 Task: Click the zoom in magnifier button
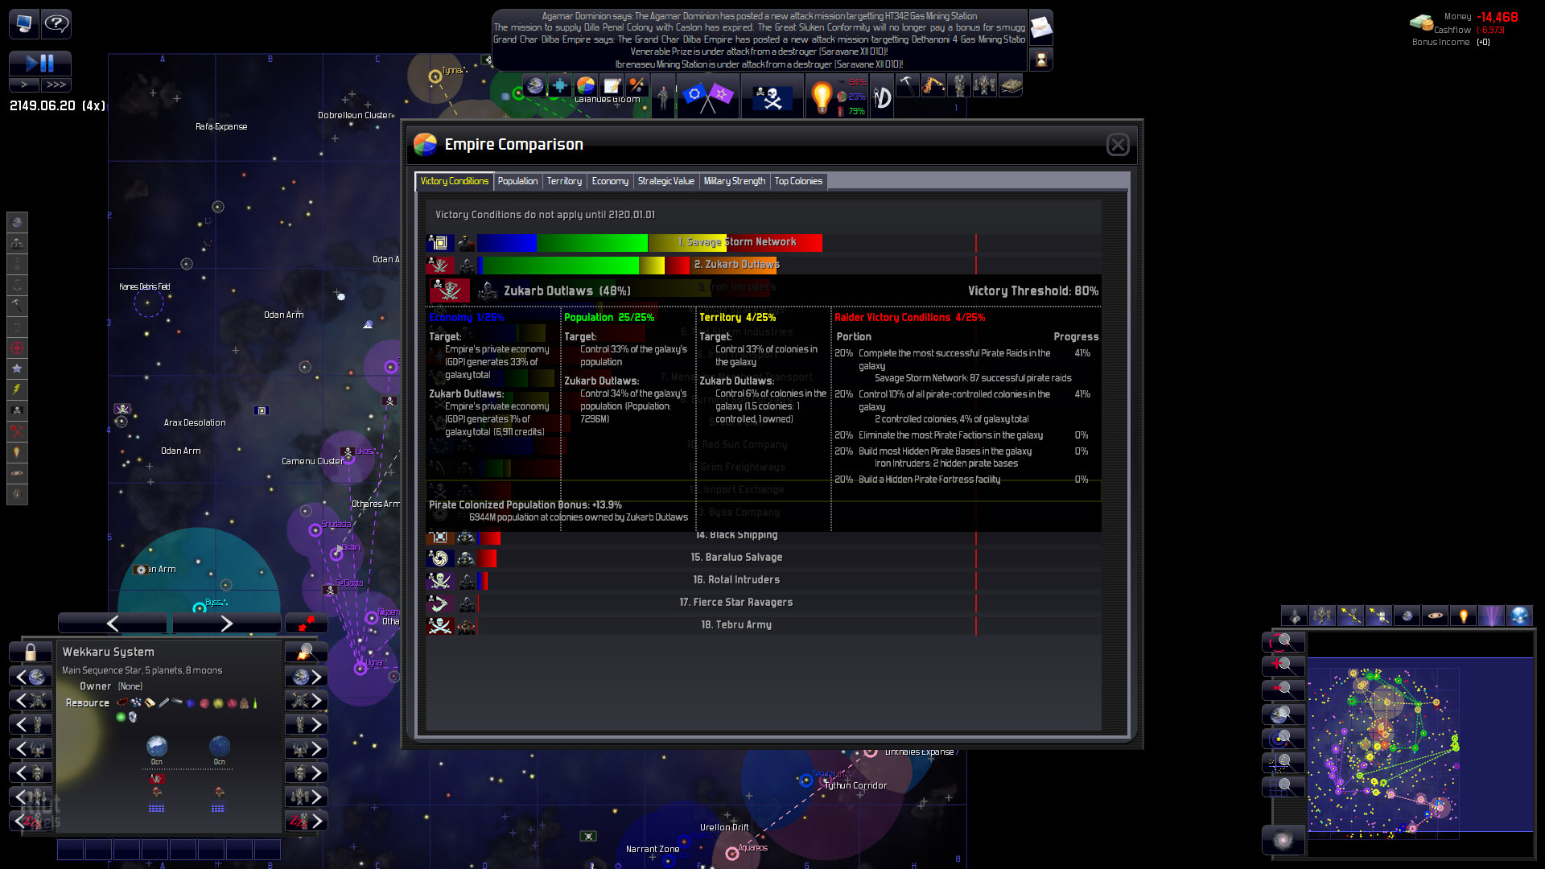click(1283, 665)
